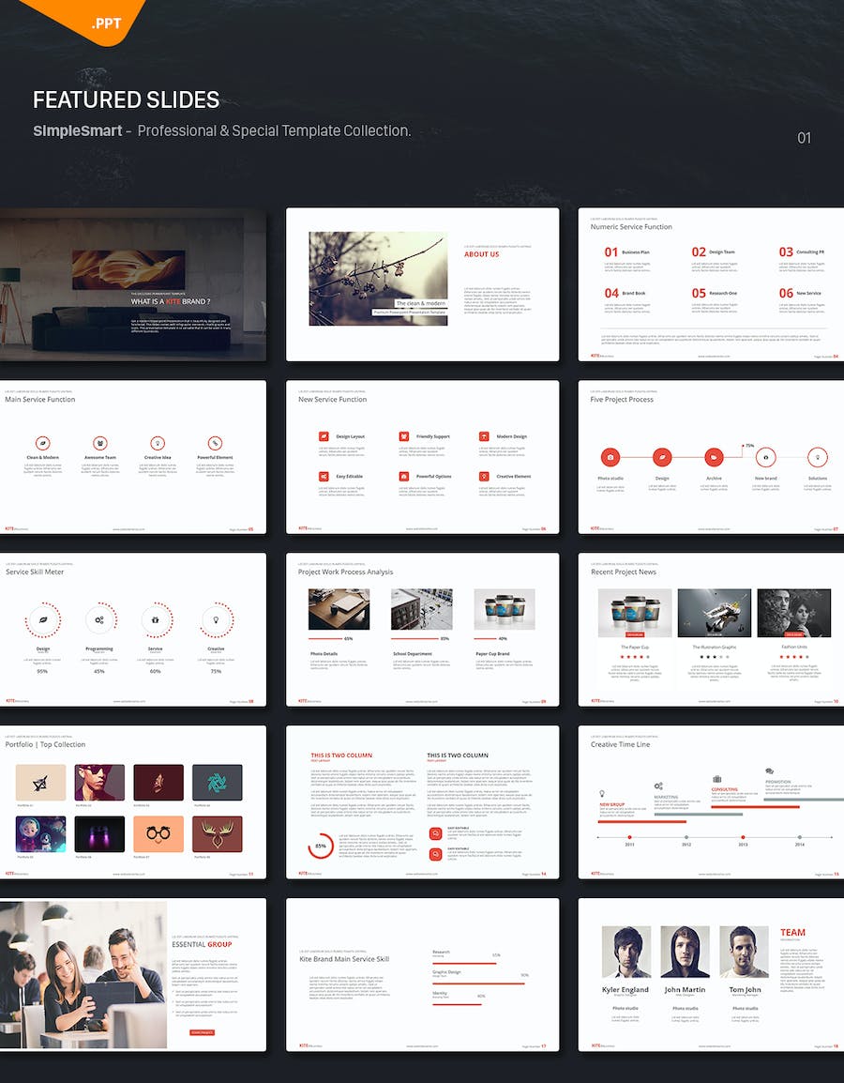Click the 2012 marker on Creative Time Line
Viewport: 844px width, 1083px height.
tap(686, 838)
